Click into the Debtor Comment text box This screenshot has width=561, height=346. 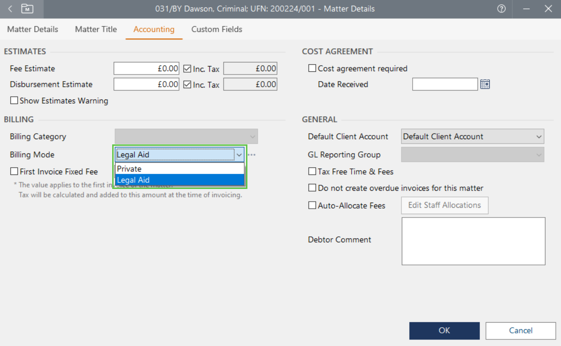point(473,241)
